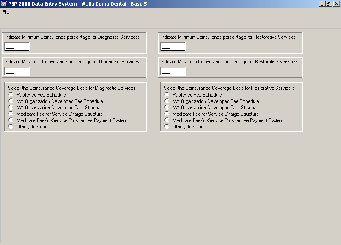This screenshot has width=341, height=245.
Task: Choose Medicare Prospective Payment System for Diagnostic
Action: 11,120
